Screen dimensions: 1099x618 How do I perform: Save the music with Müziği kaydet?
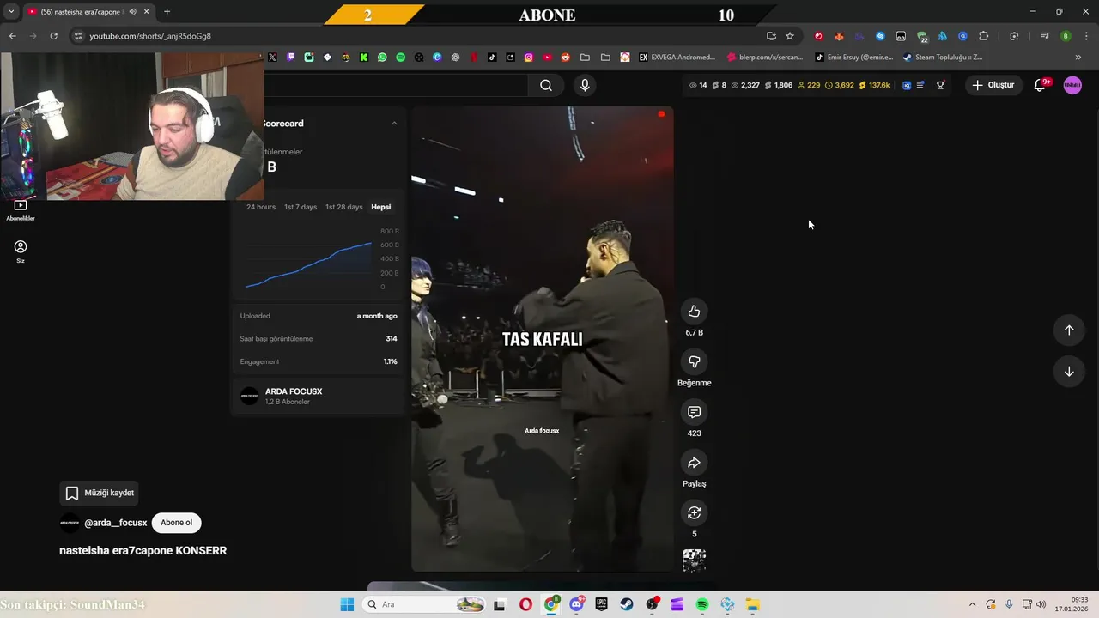100,493
